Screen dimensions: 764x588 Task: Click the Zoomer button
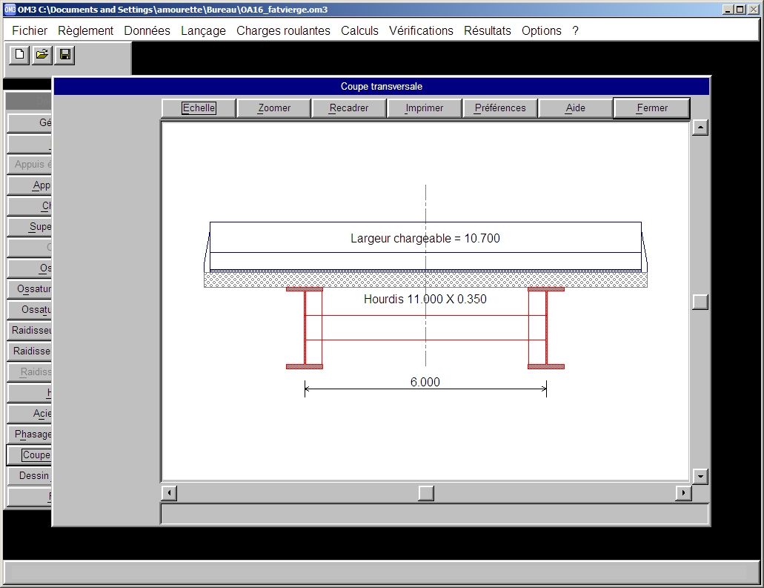pyautogui.click(x=274, y=108)
